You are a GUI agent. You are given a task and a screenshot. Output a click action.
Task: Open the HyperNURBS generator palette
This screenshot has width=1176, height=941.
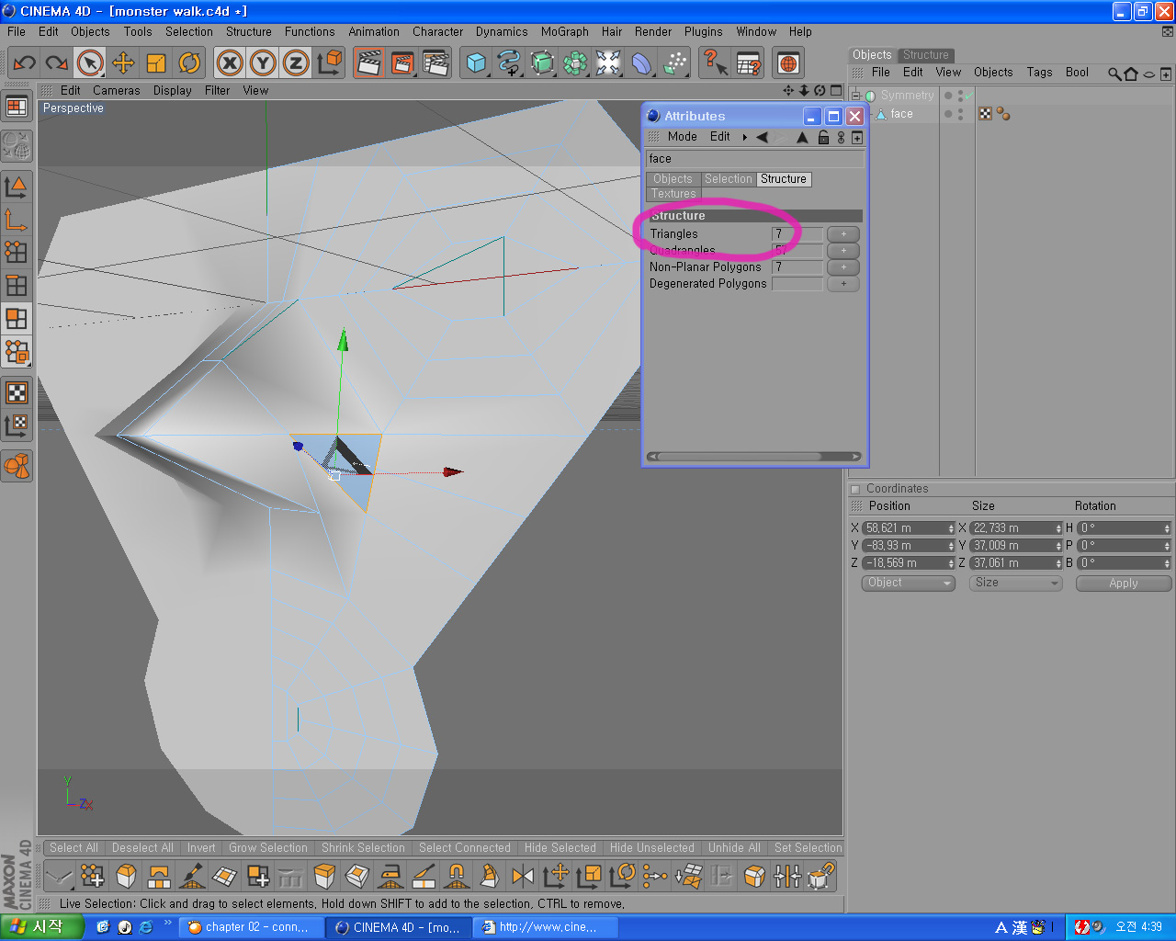click(542, 62)
